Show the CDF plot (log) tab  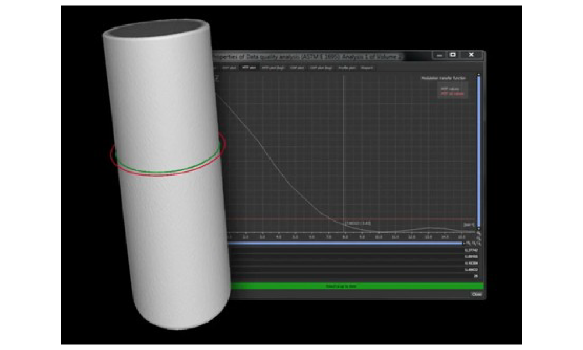(321, 68)
